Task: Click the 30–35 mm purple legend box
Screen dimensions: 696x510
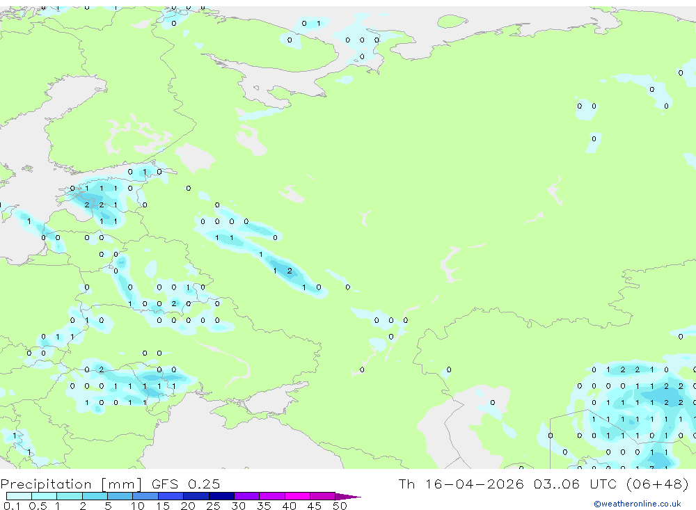Action: point(247,496)
